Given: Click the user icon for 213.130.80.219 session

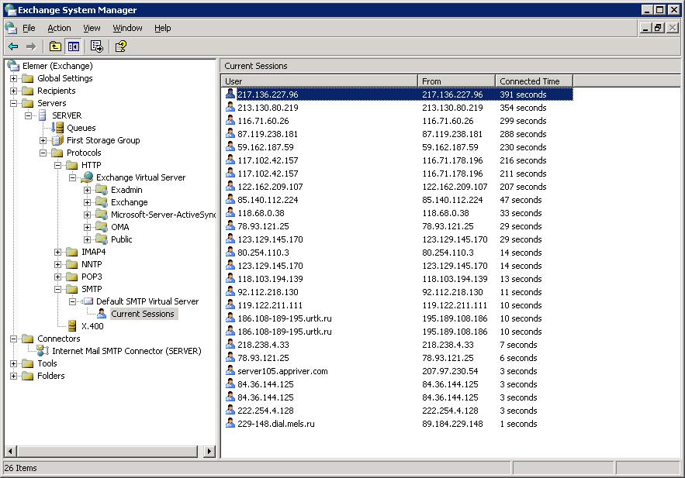Looking at the screenshot, I should click(x=230, y=107).
